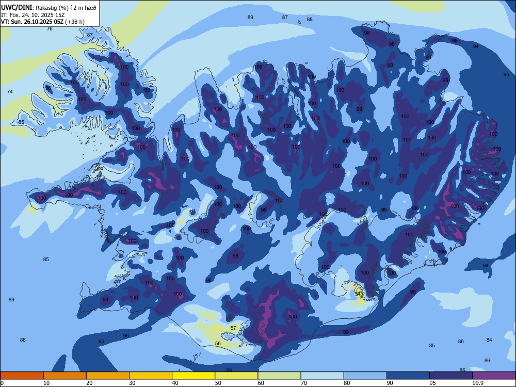Click the humidity value '84' on the map
Viewport: 516px width, 387px height.
[x=489, y=340]
